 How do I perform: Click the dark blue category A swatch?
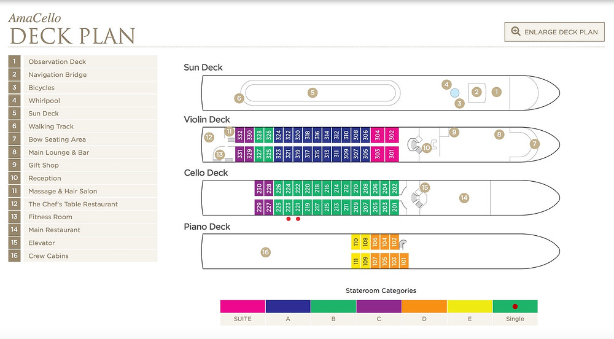coord(288,306)
